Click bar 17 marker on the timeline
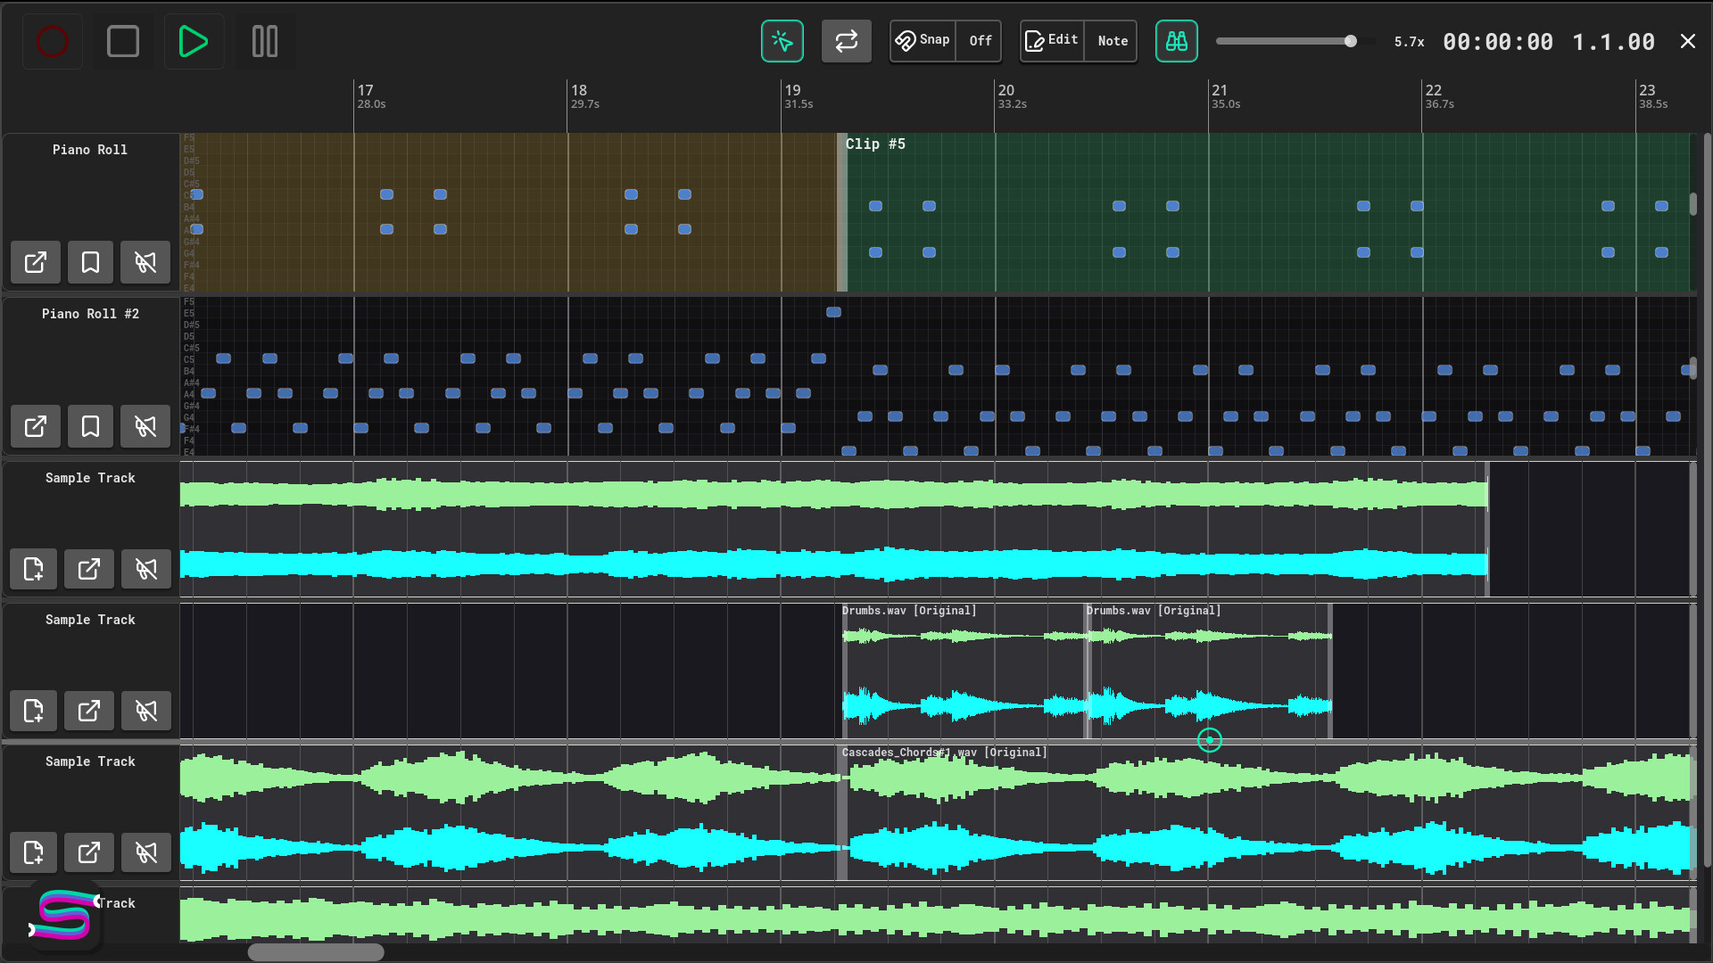The image size is (1713, 963). (365, 90)
